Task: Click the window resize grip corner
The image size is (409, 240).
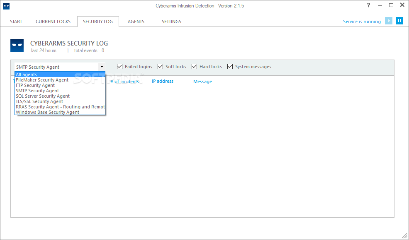Action: pos(404,235)
